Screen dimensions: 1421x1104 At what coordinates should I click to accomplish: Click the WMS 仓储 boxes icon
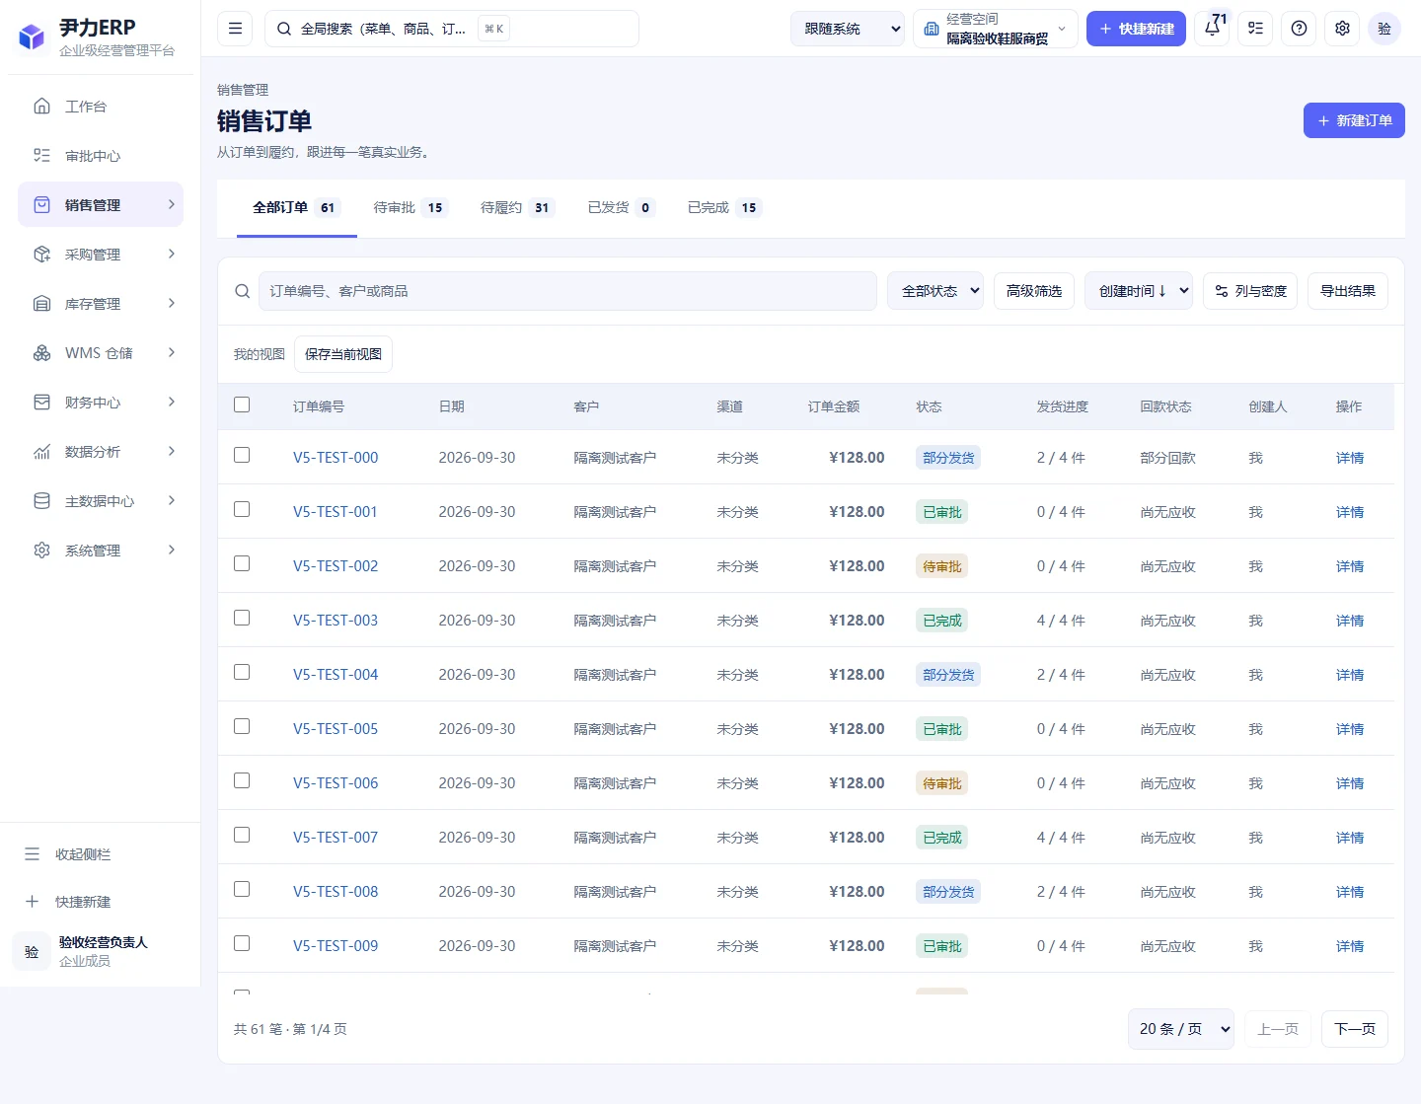(41, 352)
